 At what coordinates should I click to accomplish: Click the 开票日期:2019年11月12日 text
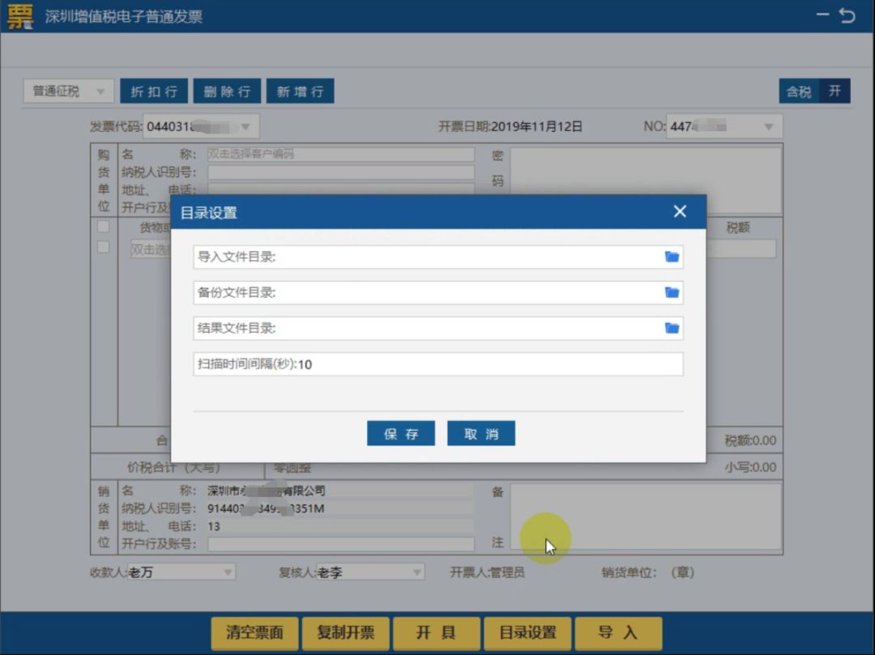pyautogui.click(x=510, y=127)
